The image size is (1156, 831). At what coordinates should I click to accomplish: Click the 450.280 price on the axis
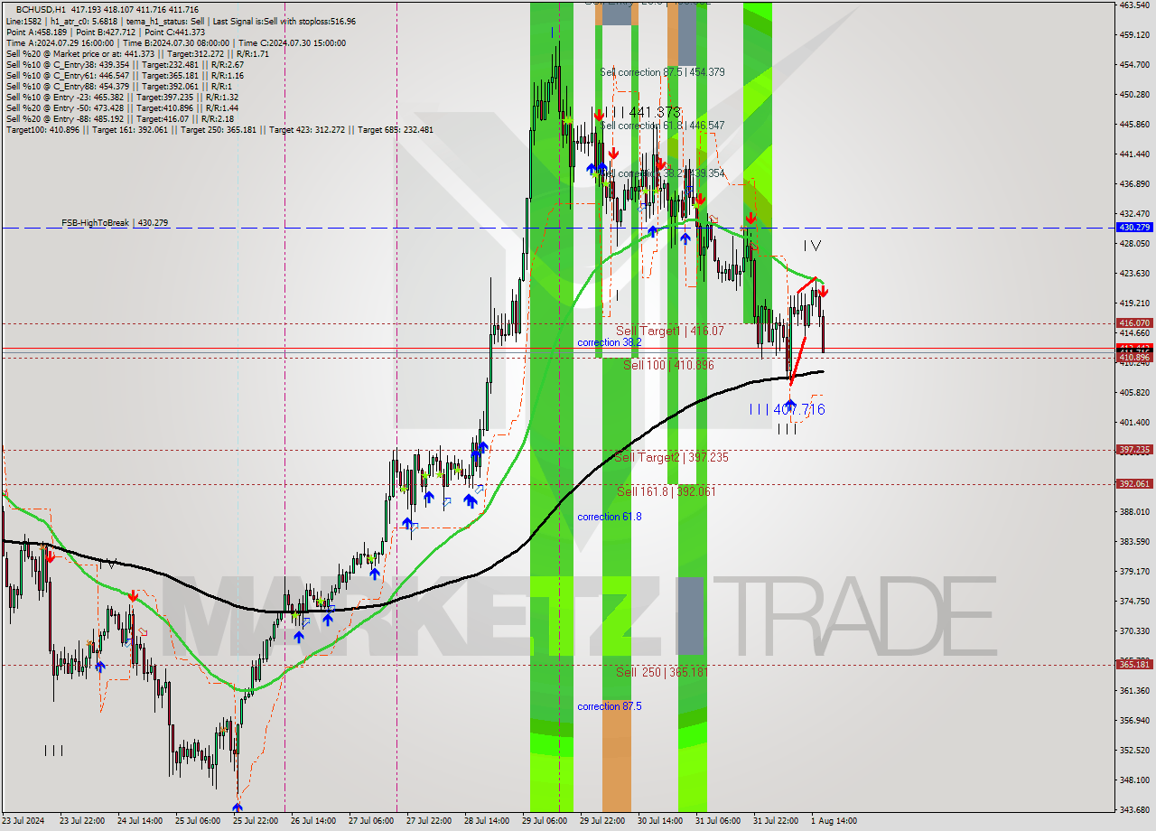tap(1133, 95)
